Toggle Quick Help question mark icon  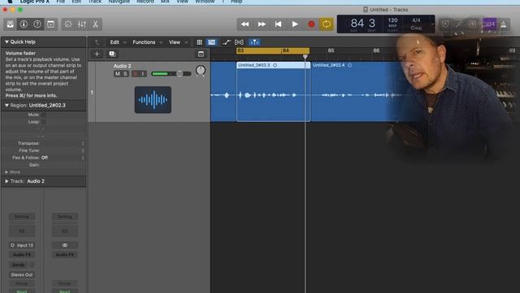tap(37, 24)
